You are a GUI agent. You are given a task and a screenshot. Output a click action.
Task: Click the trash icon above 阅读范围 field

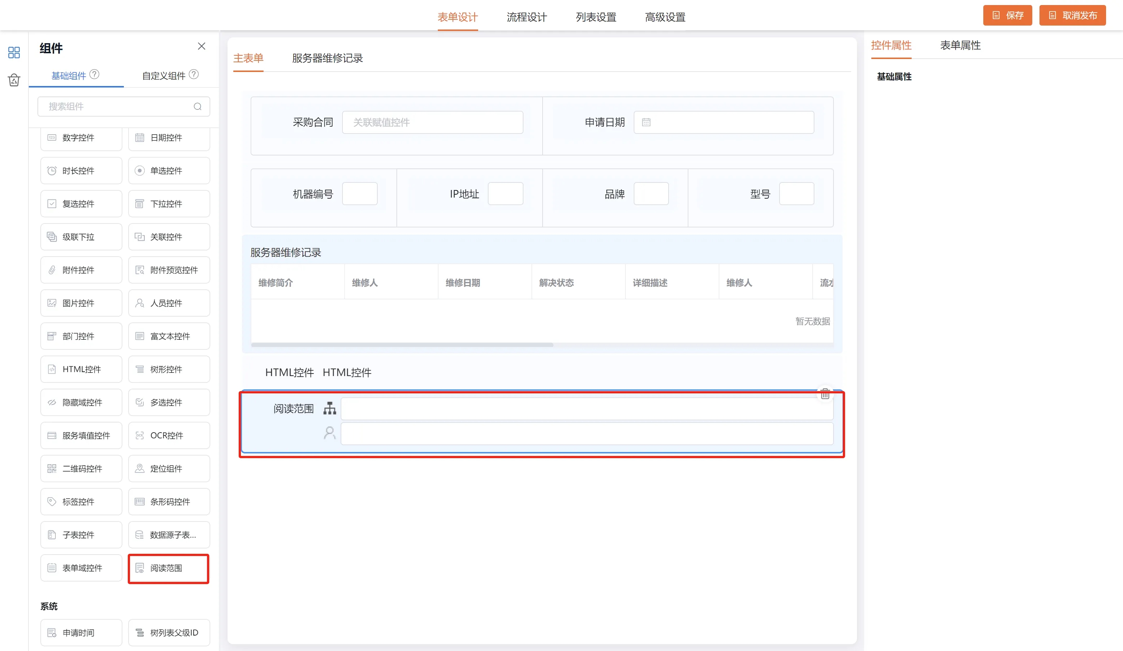(825, 394)
